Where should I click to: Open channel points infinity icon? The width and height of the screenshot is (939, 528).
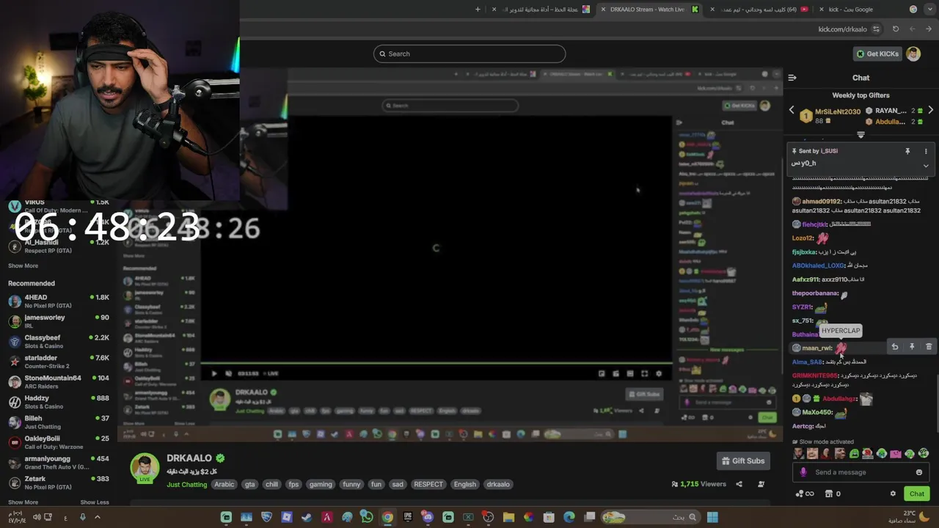[x=804, y=494]
